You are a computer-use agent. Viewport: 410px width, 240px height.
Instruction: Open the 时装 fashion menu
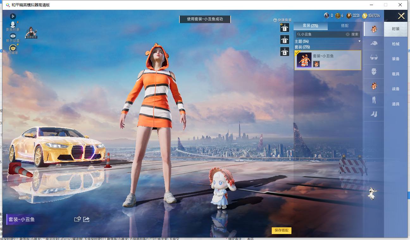click(x=396, y=29)
